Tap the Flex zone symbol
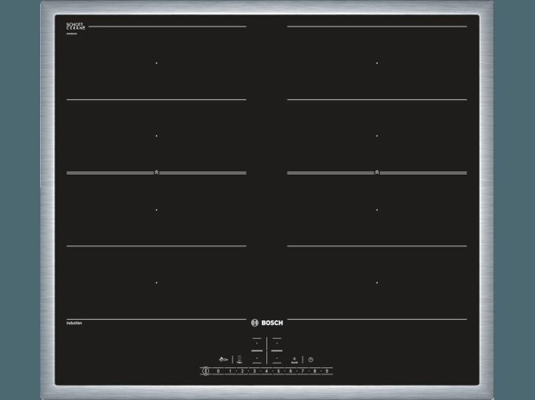The width and height of the screenshot is (535, 400). pos(239,359)
